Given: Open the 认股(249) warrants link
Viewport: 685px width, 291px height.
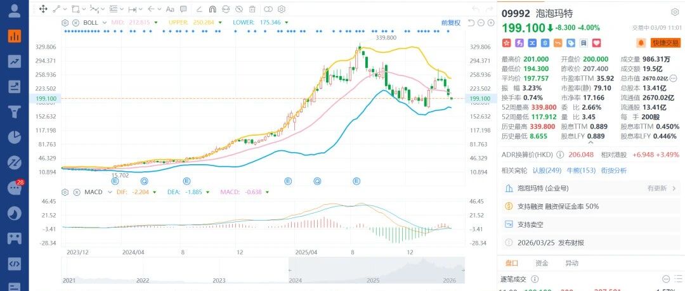Looking at the screenshot, I should 547,171.
